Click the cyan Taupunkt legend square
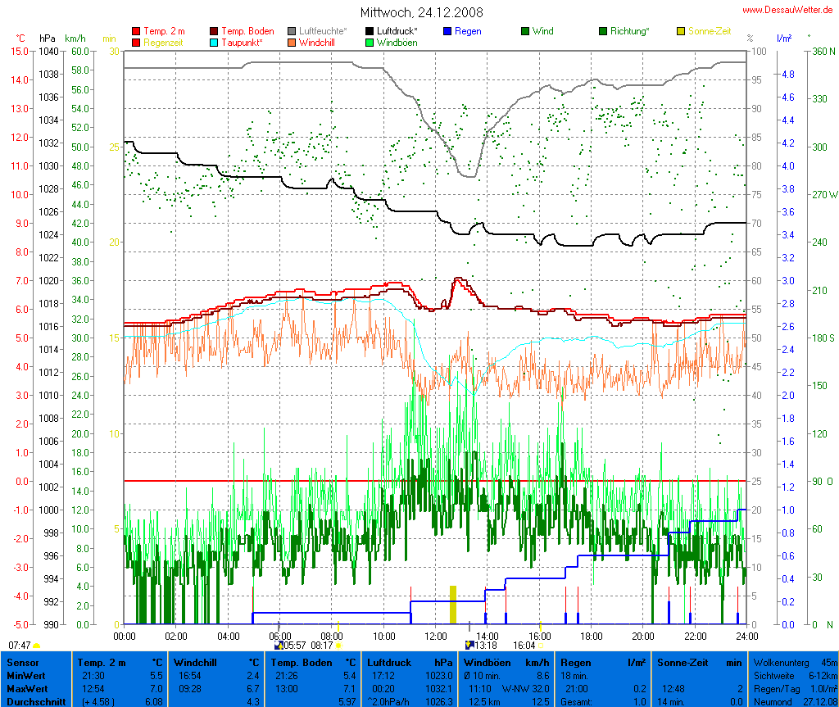The width and height of the screenshot is (839, 707). point(215,42)
